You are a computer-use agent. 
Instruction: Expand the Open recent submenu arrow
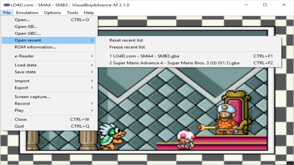pyautogui.click(x=92, y=40)
